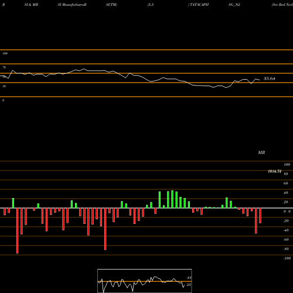Click the RSI axis label 70

click(x=4, y=67)
